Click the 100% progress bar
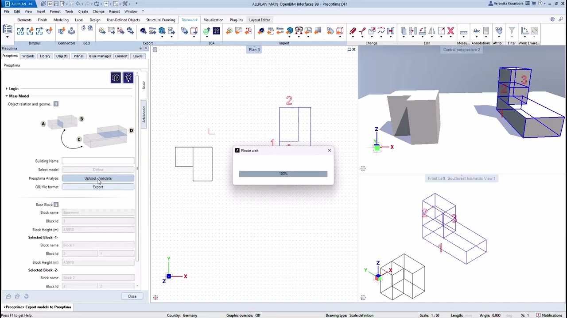567x318 pixels. click(283, 174)
